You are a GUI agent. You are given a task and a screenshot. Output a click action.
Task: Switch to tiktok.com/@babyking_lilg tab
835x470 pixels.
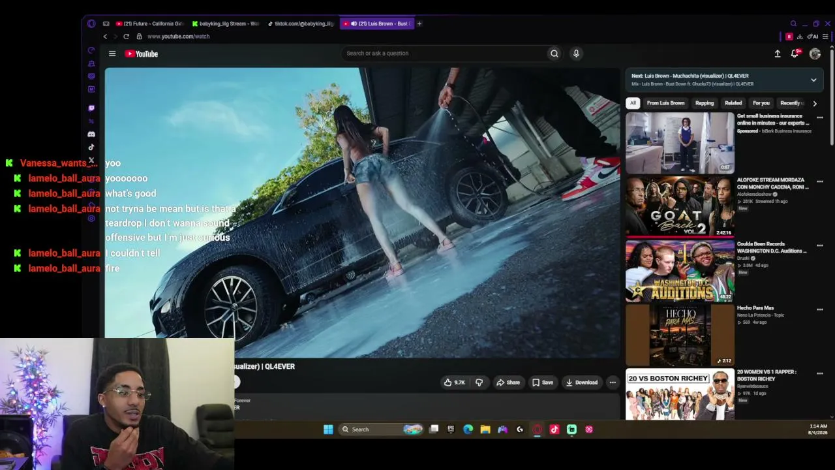pyautogui.click(x=301, y=23)
